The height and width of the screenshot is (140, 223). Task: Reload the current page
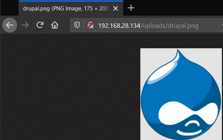tap(40, 25)
